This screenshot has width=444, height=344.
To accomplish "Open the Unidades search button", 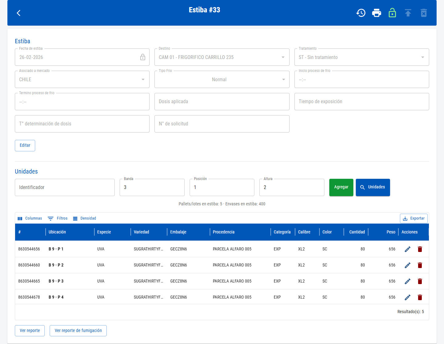I will [373, 187].
